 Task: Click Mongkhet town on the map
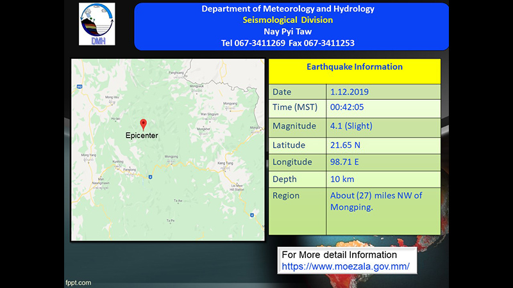point(203,131)
